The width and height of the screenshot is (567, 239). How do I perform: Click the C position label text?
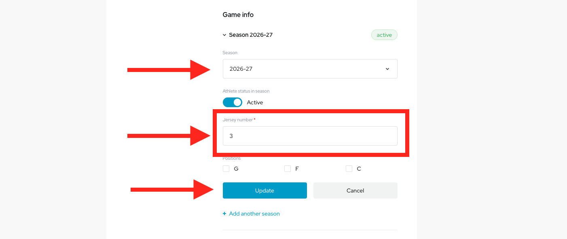[x=359, y=169]
